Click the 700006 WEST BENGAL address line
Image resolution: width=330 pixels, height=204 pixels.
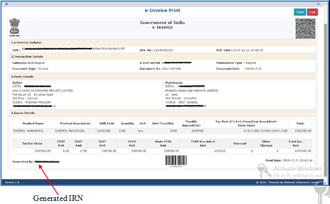(x=181, y=102)
